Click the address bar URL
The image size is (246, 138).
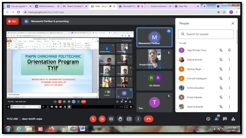[46, 12]
